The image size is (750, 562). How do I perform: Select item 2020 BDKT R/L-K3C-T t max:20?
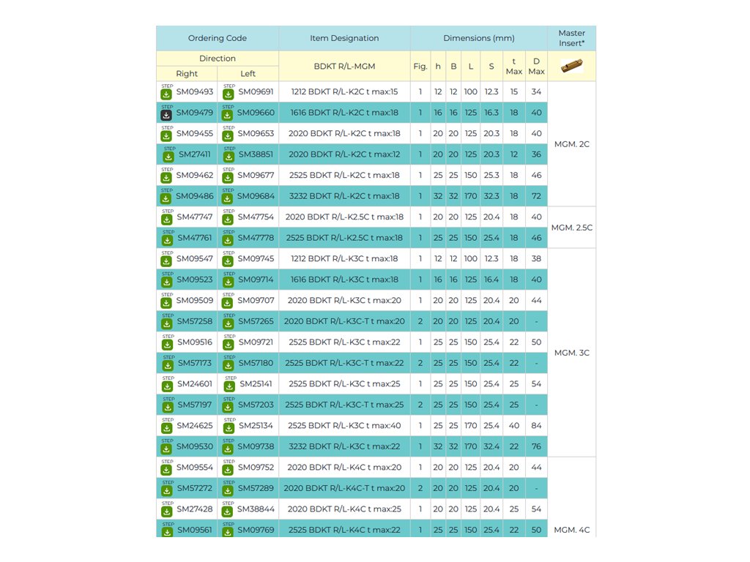(x=346, y=322)
